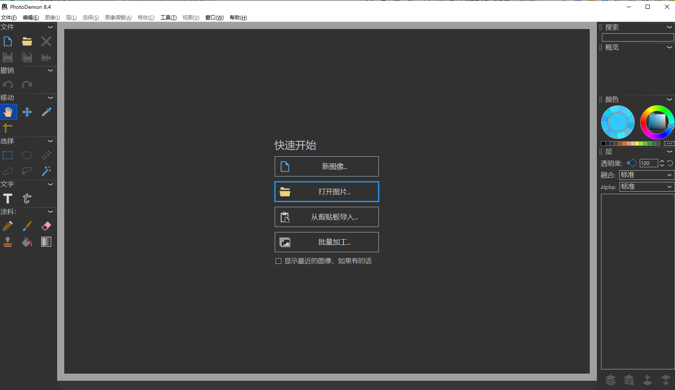Click in the 搜索 search input field
The image size is (675, 390).
(x=637, y=38)
